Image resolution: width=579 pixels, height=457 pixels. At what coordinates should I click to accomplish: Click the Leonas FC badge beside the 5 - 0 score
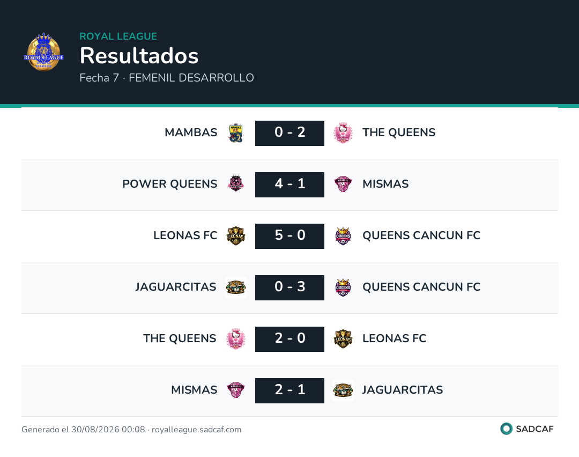click(236, 235)
